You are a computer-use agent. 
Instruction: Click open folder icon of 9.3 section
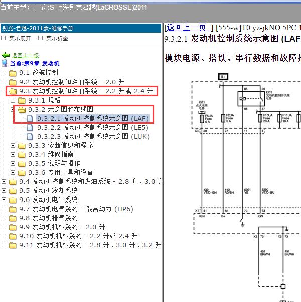pos(13,91)
